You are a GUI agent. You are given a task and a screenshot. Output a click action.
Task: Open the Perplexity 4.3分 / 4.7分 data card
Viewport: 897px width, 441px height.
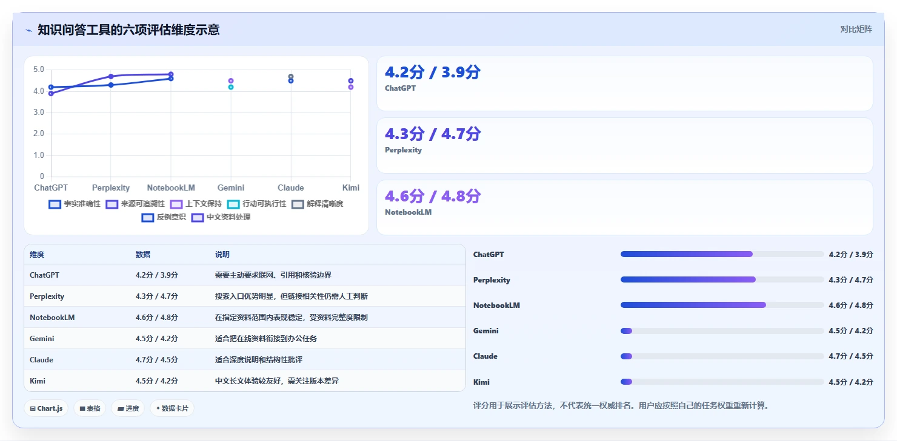click(x=625, y=146)
